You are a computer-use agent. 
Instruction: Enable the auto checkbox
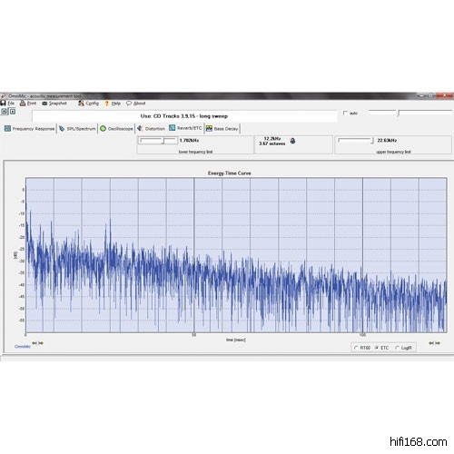[345, 113]
